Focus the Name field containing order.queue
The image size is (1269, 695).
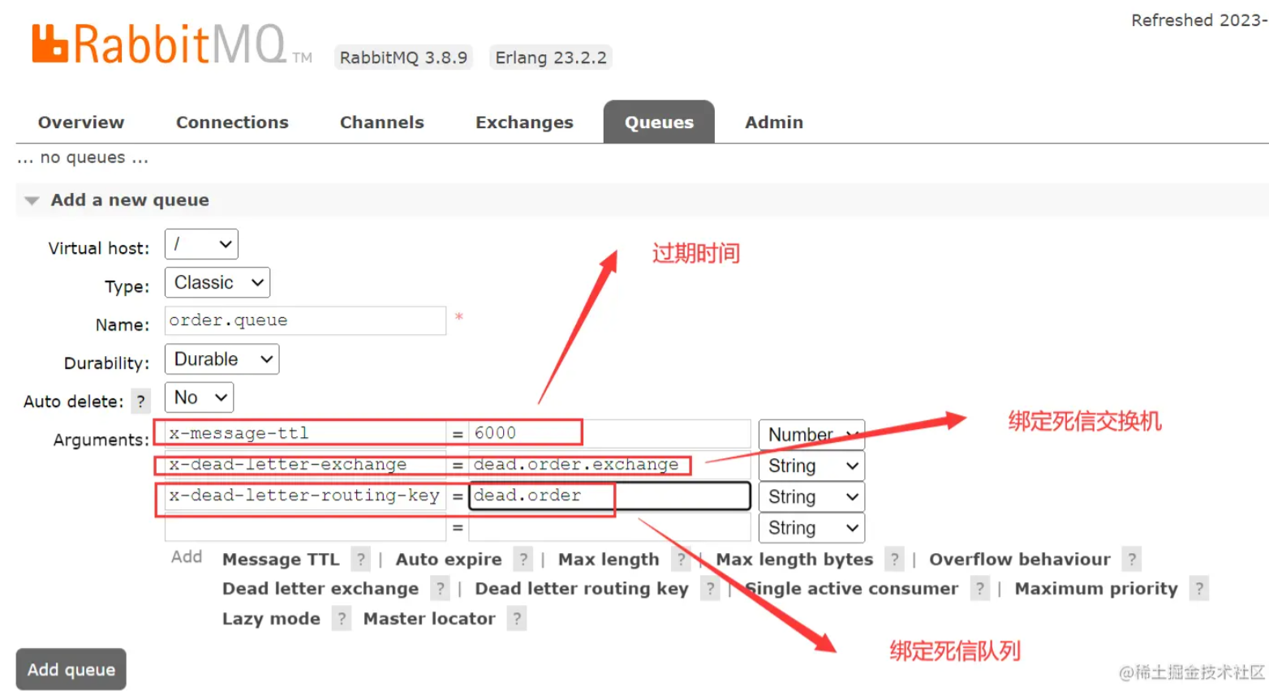[305, 320]
